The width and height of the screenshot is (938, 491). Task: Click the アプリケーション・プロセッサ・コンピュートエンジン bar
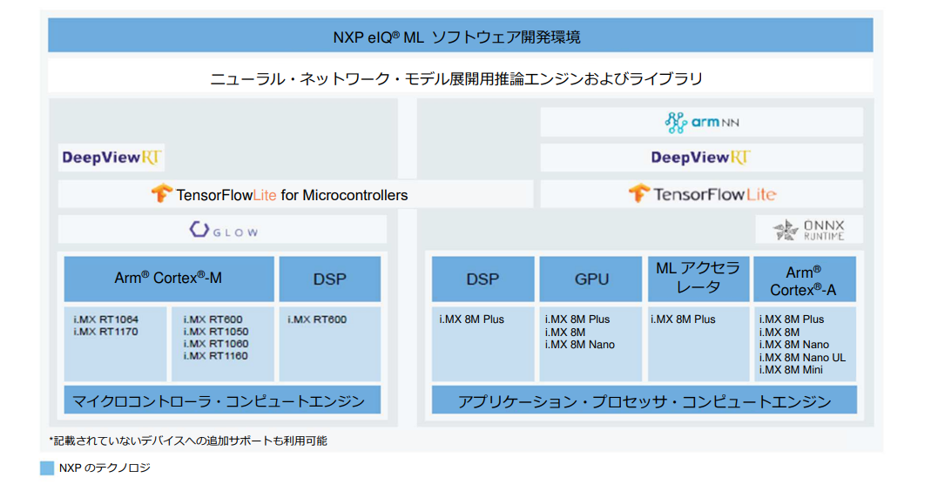click(644, 400)
